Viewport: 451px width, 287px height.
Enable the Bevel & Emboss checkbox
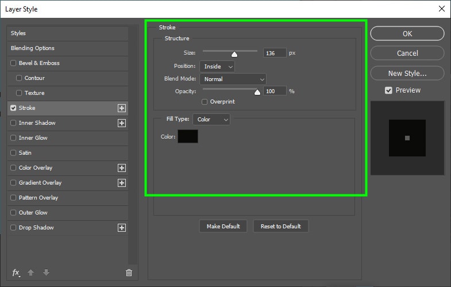tap(13, 63)
